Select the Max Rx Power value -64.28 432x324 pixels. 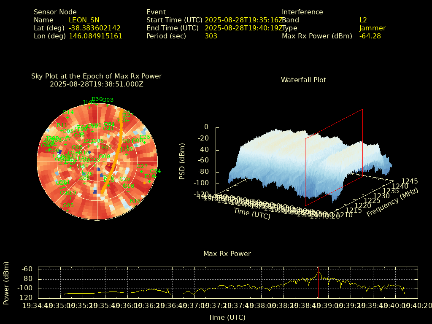coord(370,36)
